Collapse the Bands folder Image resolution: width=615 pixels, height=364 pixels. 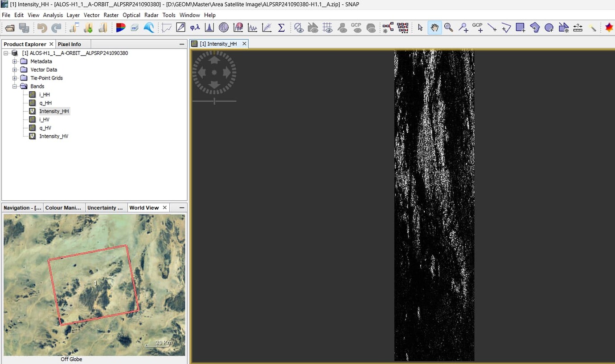14,86
